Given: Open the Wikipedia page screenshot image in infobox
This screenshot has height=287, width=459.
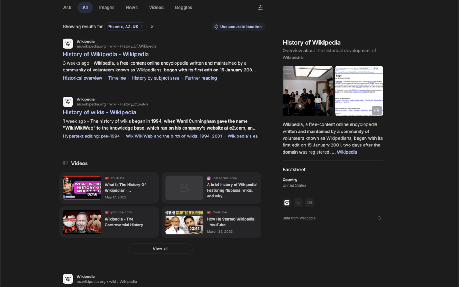Looking at the screenshot, I should tap(359, 91).
